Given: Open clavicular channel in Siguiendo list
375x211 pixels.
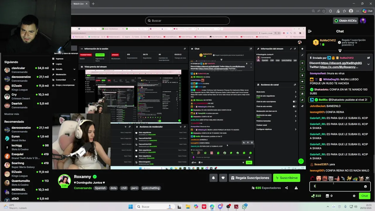Looking at the screenshot, I should tap(26, 70).
